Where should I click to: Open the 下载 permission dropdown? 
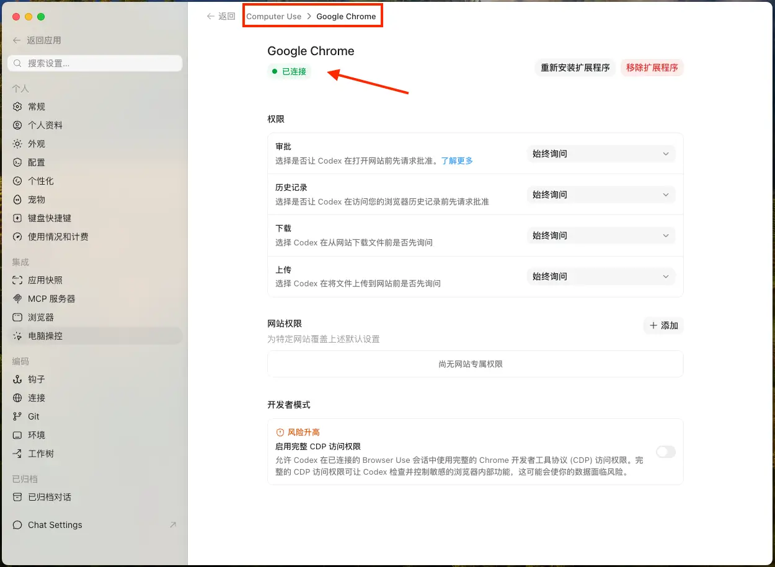point(601,235)
